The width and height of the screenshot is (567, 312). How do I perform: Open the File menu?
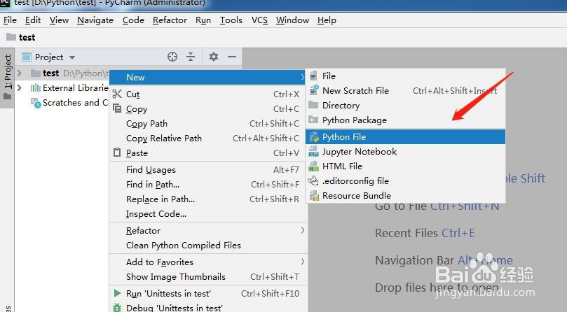[x=10, y=20]
